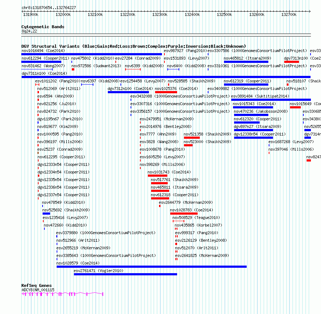Click nsv6397 (Kidd2008) variant label
321x314 pixels.
[x=100, y=81]
